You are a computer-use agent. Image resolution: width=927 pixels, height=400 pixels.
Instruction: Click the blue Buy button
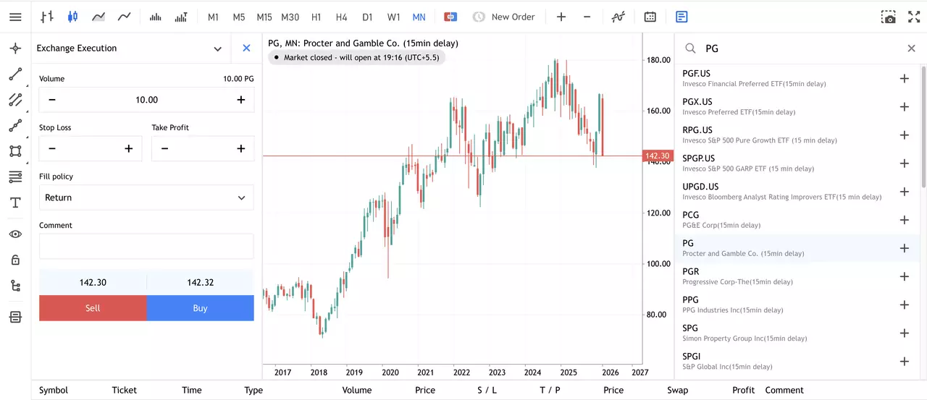tap(201, 307)
